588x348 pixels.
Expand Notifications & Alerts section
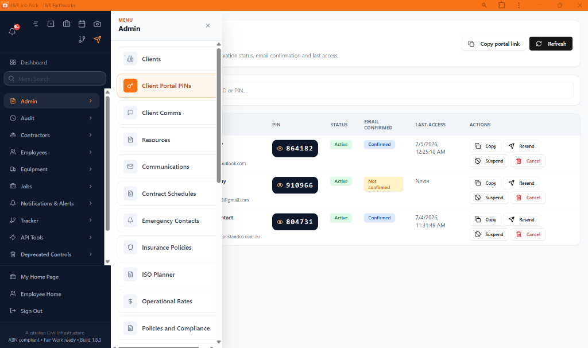pos(52,203)
